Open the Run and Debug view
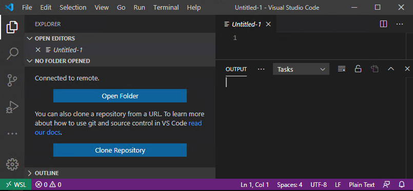Image resolution: width=413 pixels, height=191 pixels. coord(12,107)
